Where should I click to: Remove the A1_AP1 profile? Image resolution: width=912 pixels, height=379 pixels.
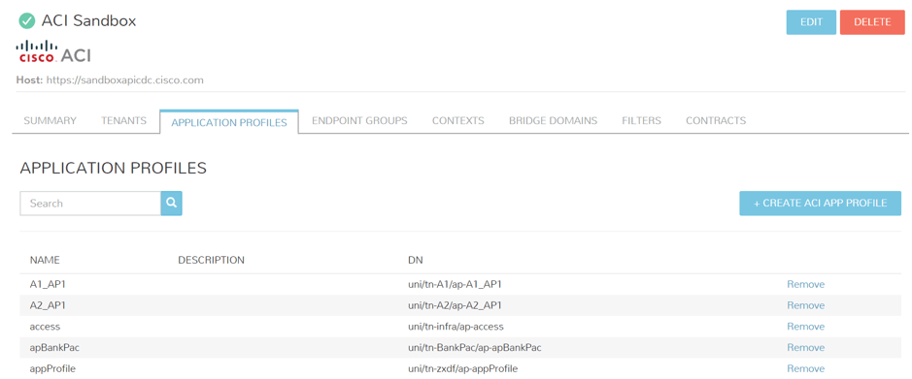click(805, 284)
